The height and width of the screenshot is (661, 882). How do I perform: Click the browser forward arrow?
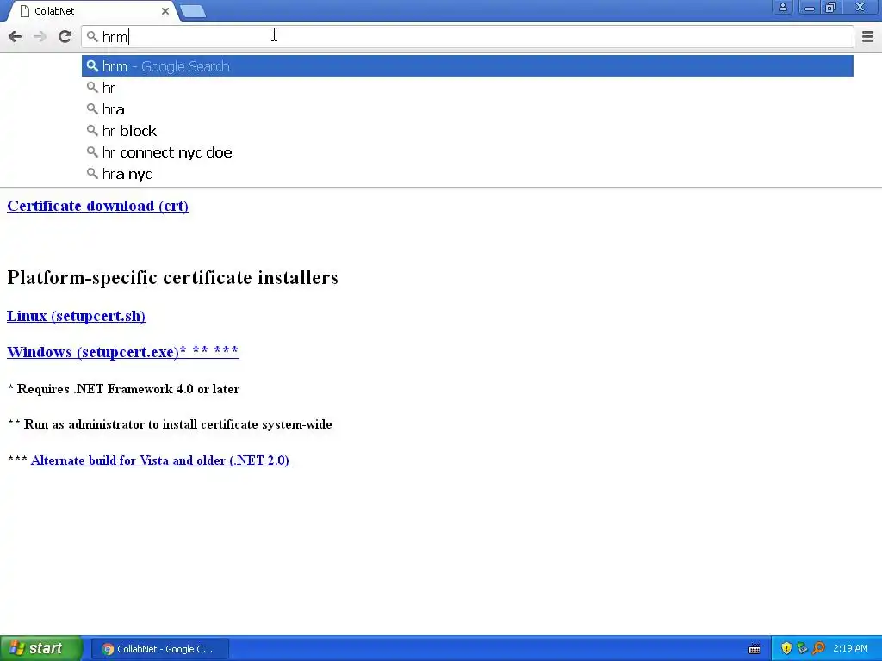pos(40,36)
